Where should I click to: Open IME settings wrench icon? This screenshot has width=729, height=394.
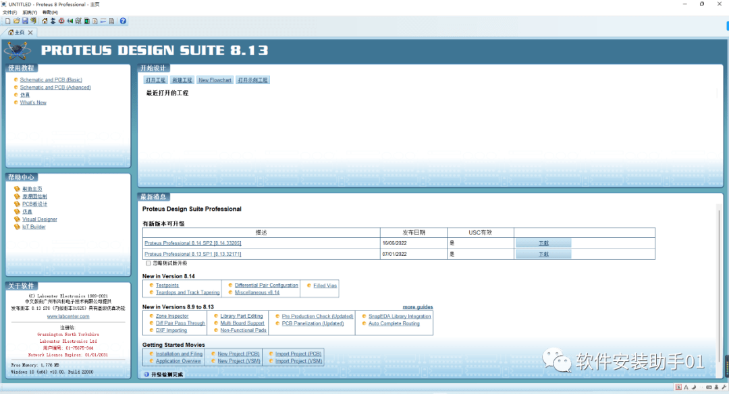point(724,387)
